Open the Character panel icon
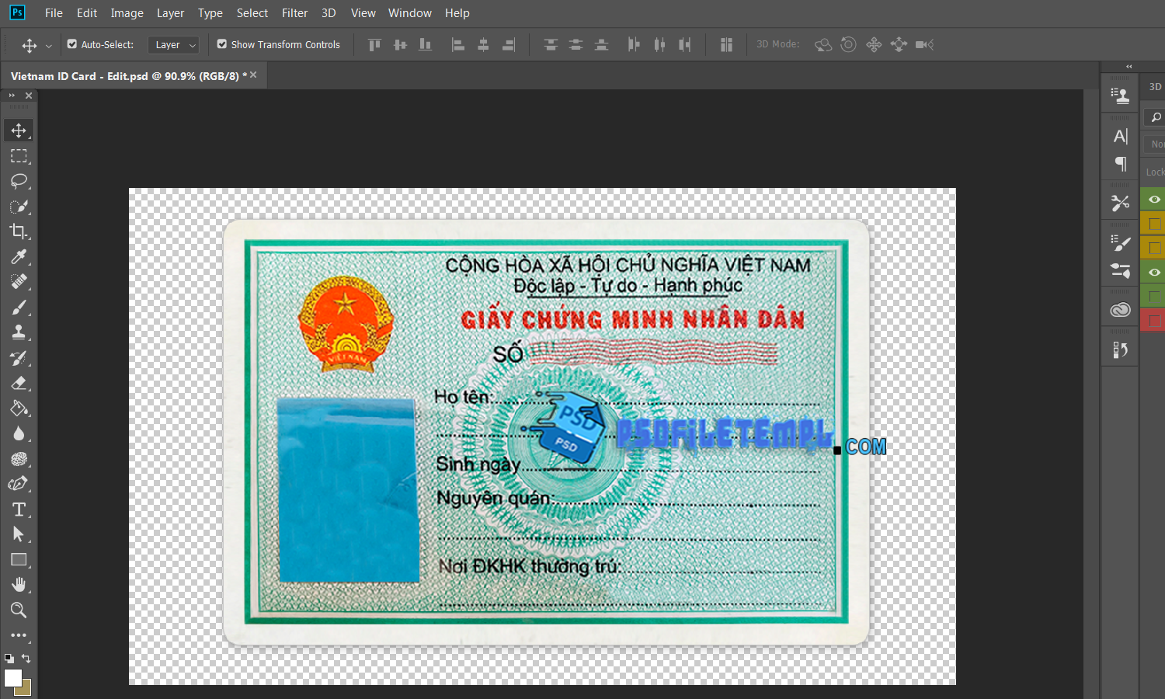This screenshot has width=1165, height=699. pos(1120,137)
